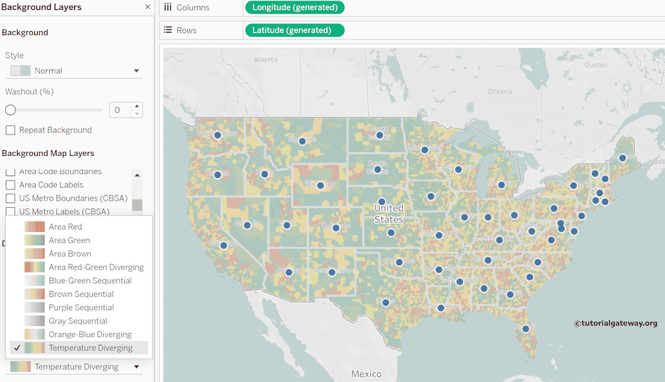This screenshot has width=665, height=382.
Task: Click the Temperature Diverging swatch in bottom dropdown
Action: click(x=20, y=366)
